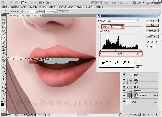162x117 pixels.
Task: Click the 取消 cancel button
Action: point(152,25)
